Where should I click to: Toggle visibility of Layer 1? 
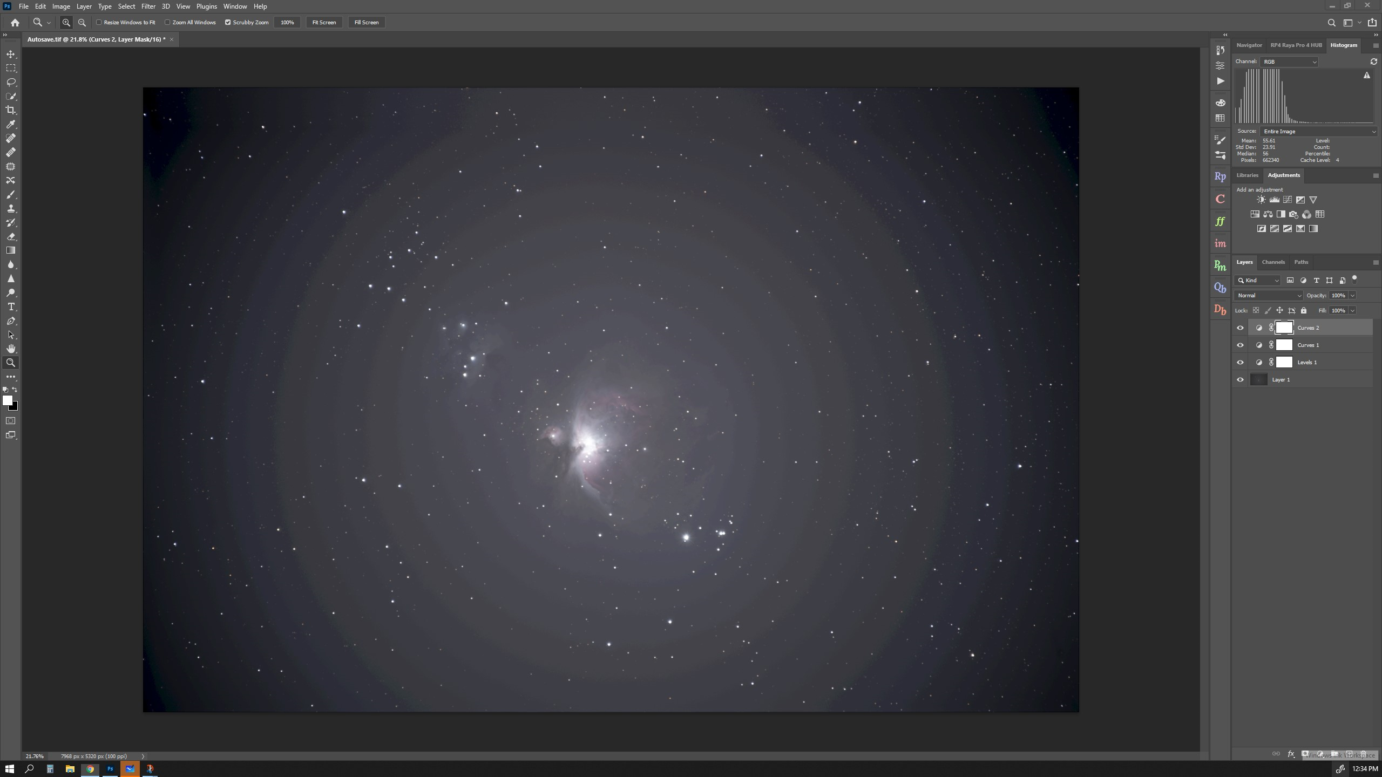tap(1240, 379)
